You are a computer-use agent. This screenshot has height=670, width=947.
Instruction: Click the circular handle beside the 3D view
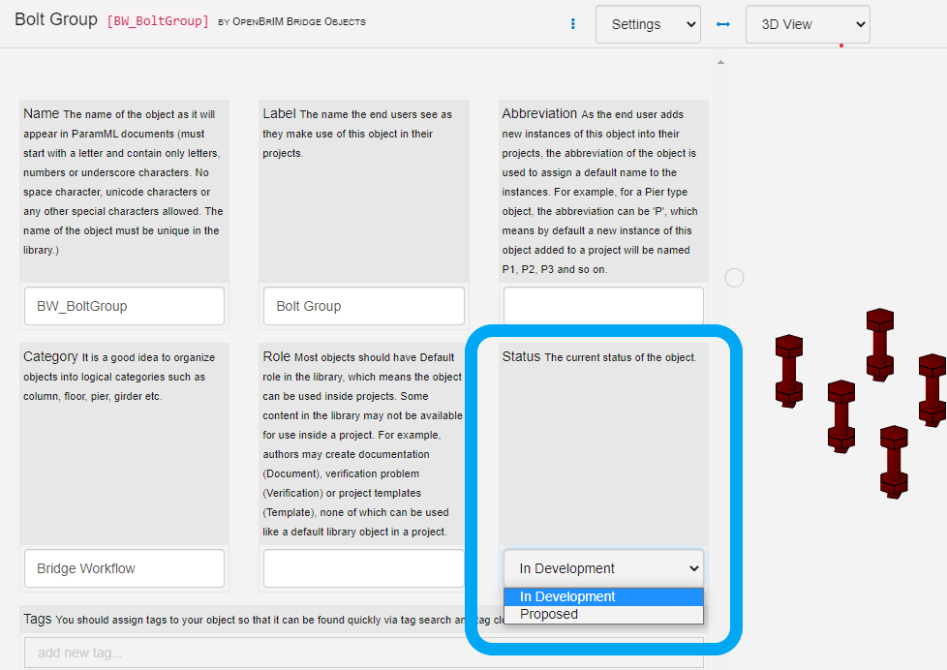pyautogui.click(x=735, y=278)
